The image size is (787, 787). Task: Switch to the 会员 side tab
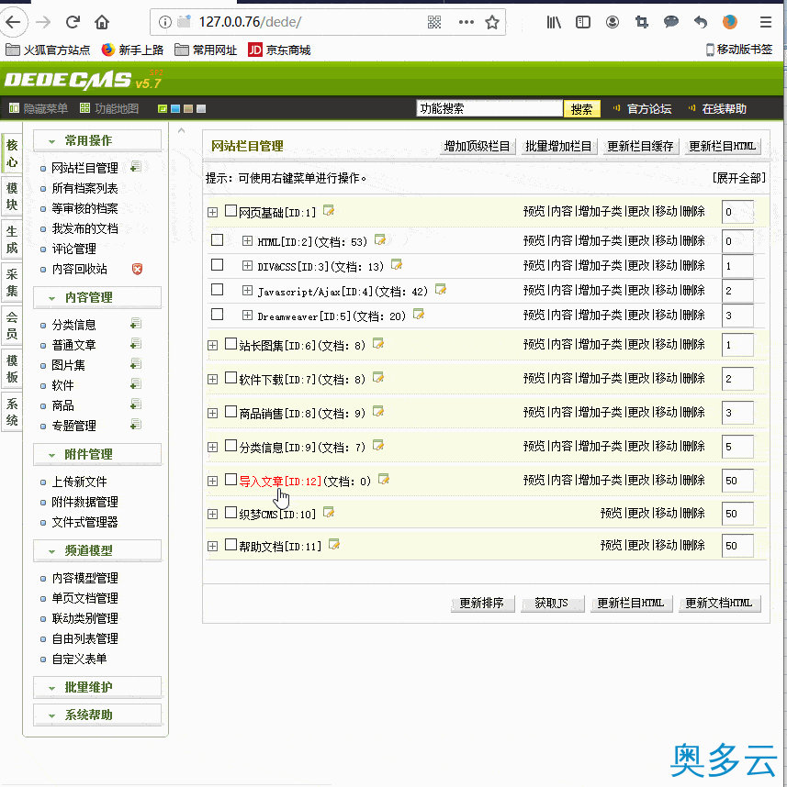click(x=12, y=326)
